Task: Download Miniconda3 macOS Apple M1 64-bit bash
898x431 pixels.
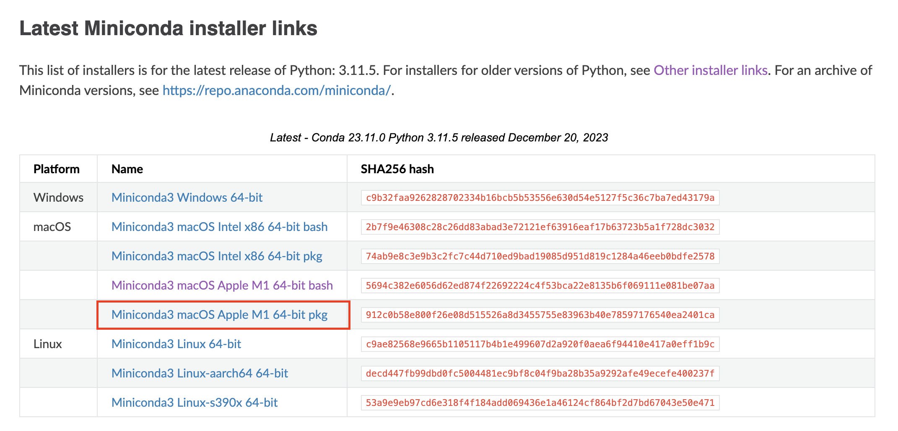Action: (222, 285)
